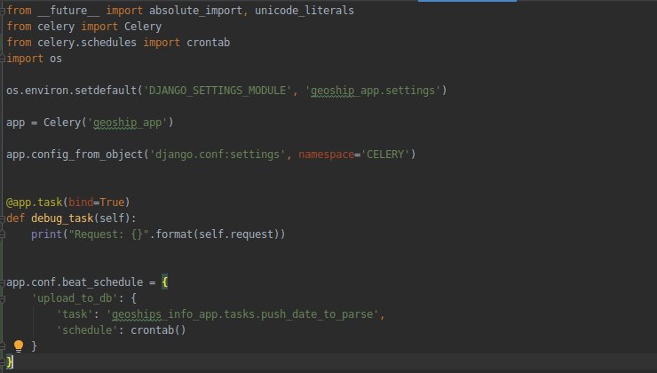
Task: Click the fold end marker beside 'import os'
Action: point(2,59)
